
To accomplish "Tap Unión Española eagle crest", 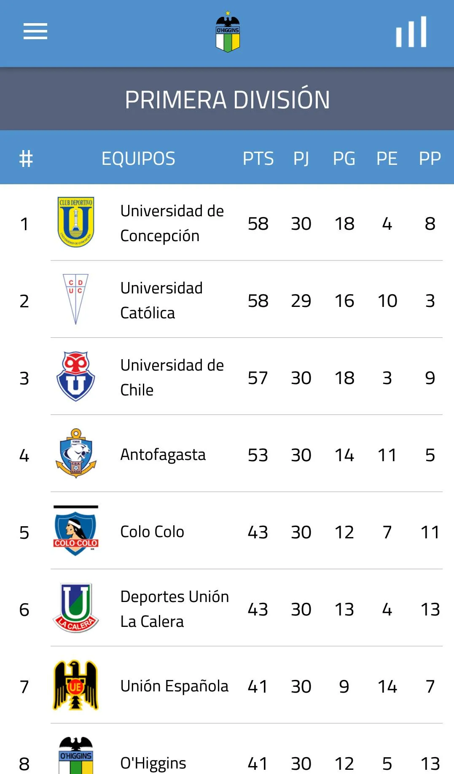I will pyautogui.click(x=76, y=685).
